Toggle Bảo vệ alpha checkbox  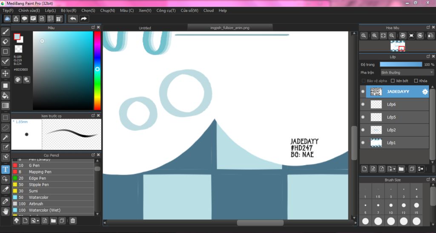pos(364,81)
